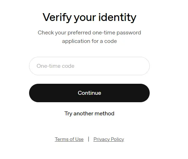Click the black Continue button
The width and height of the screenshot is (188, 159).
point(89,93)
